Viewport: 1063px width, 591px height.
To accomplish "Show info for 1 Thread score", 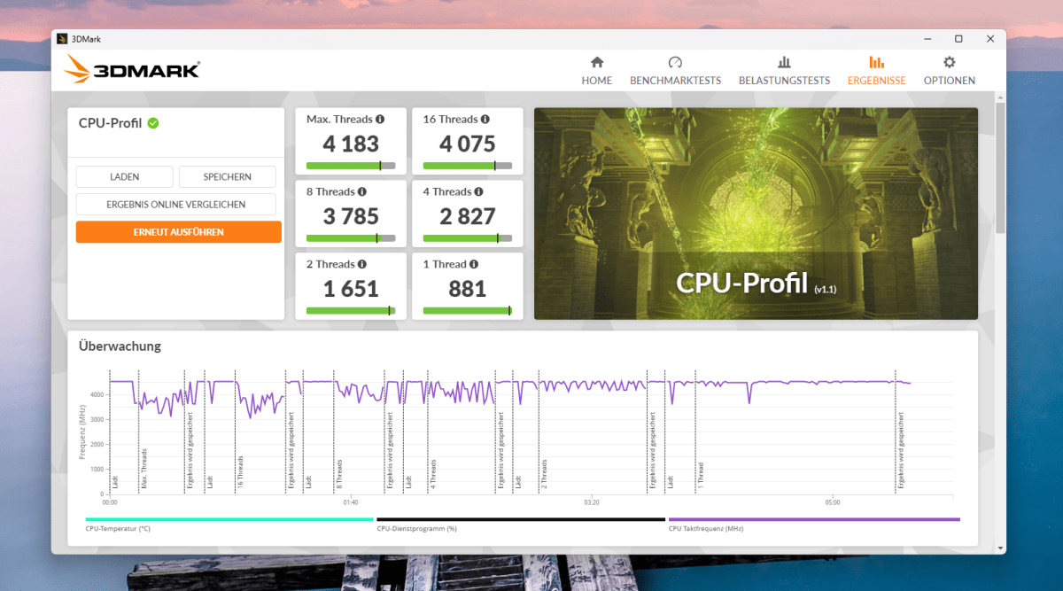I will [474, 264].
